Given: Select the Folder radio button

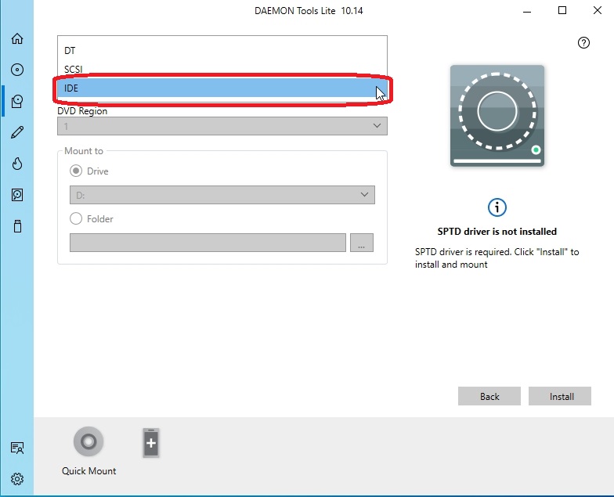Looking at the screenshot, I should click(x=76, y=218).
